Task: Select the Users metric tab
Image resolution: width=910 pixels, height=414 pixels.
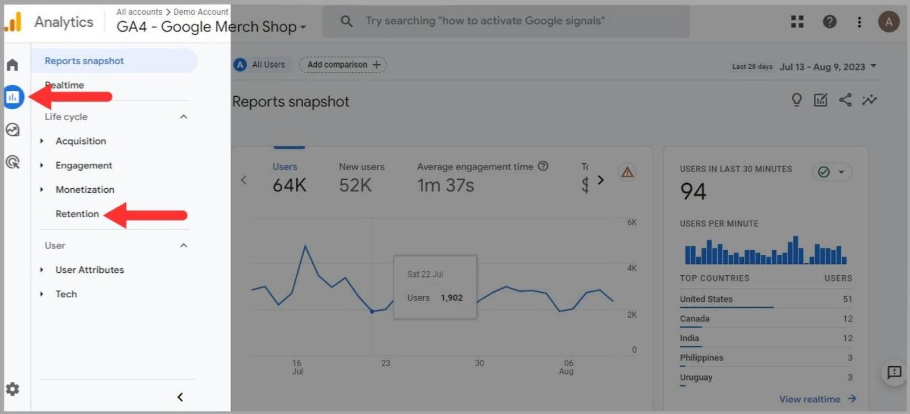Action: [285, 167]
